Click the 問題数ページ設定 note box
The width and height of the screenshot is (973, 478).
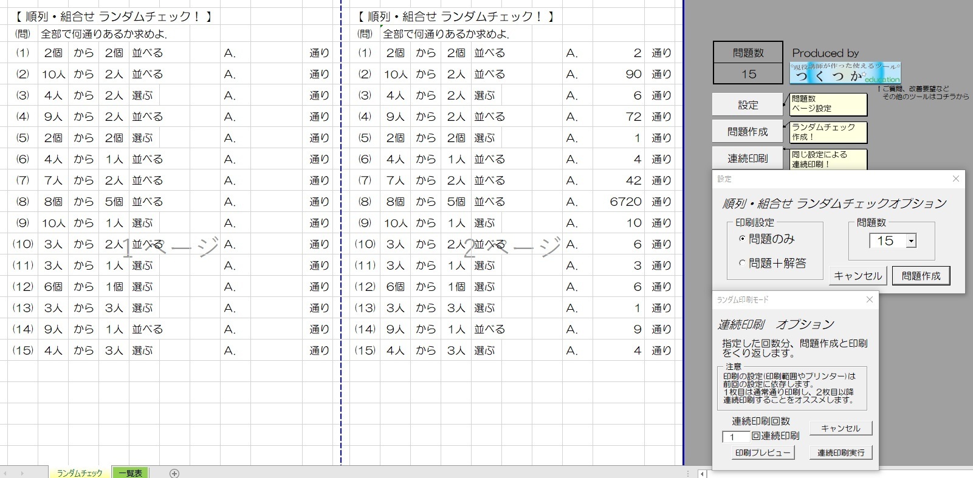click(x=828, y=104)
